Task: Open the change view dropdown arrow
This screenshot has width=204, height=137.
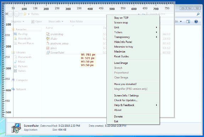Action: [181, 21]
